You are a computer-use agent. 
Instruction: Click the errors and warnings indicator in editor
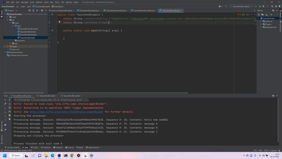[244, 15]
